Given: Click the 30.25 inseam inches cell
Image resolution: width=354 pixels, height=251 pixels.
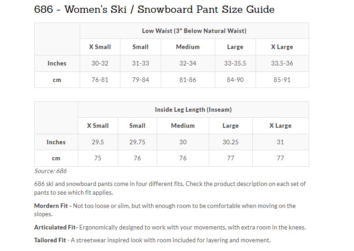Looking at the screenshot, I should click(x=230, y=142).
